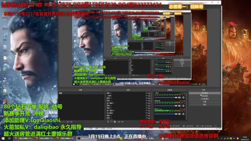
Task: Adjust top mixer channel volume slider
Action: click(166, 97)
